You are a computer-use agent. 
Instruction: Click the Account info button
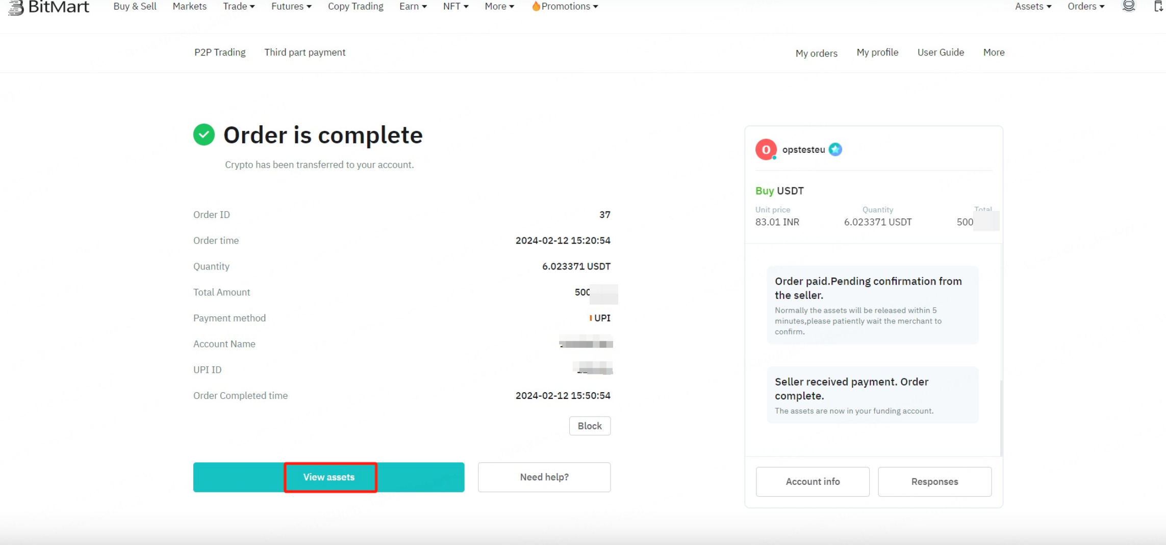click(x=813, y=481)
